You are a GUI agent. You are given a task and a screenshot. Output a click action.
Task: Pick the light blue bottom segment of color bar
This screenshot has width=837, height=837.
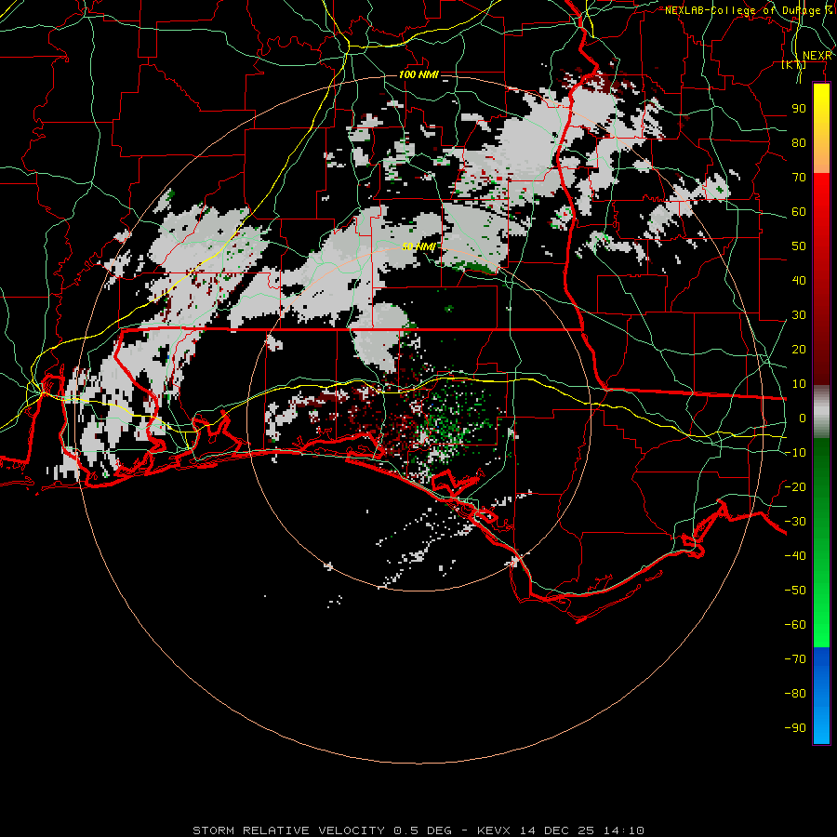tap(821, 726)
